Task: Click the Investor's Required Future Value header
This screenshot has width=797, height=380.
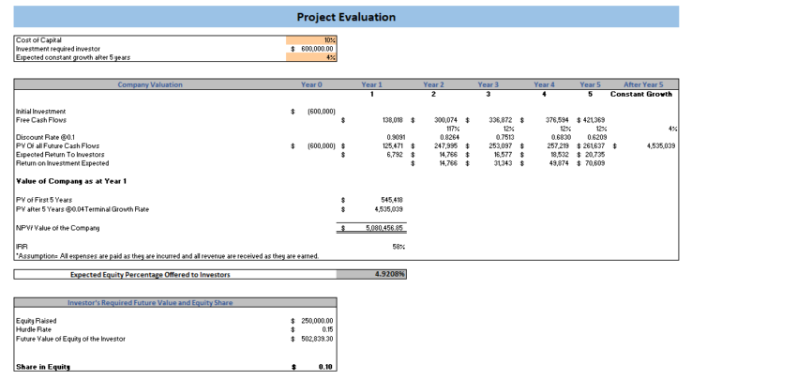Action: (x=150, y=303)
